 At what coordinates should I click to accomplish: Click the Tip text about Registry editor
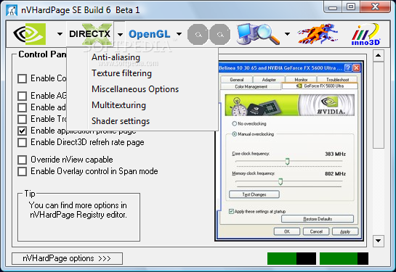[78, 210]
